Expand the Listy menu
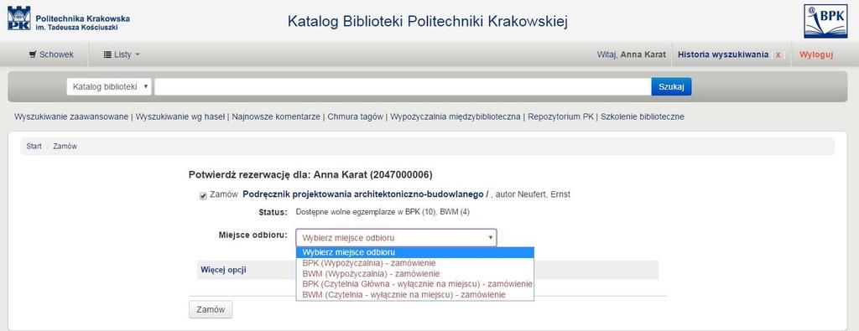Viewport: 859px width, 331px height. (122, 54)
